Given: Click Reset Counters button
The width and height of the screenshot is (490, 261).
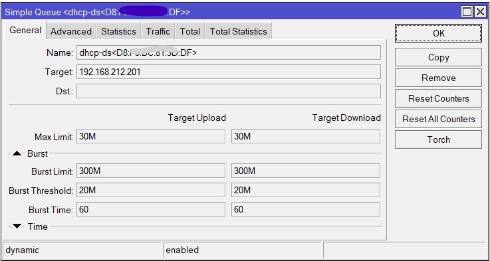Looking at the screenshot, I should [438, 98].
